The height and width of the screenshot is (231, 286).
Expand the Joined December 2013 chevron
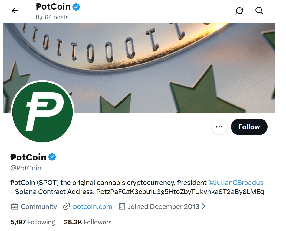pyautogui.click(x=203, y=206)
